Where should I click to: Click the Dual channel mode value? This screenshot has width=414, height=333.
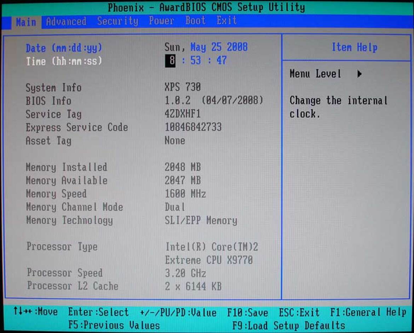click(x=175, y=207)
